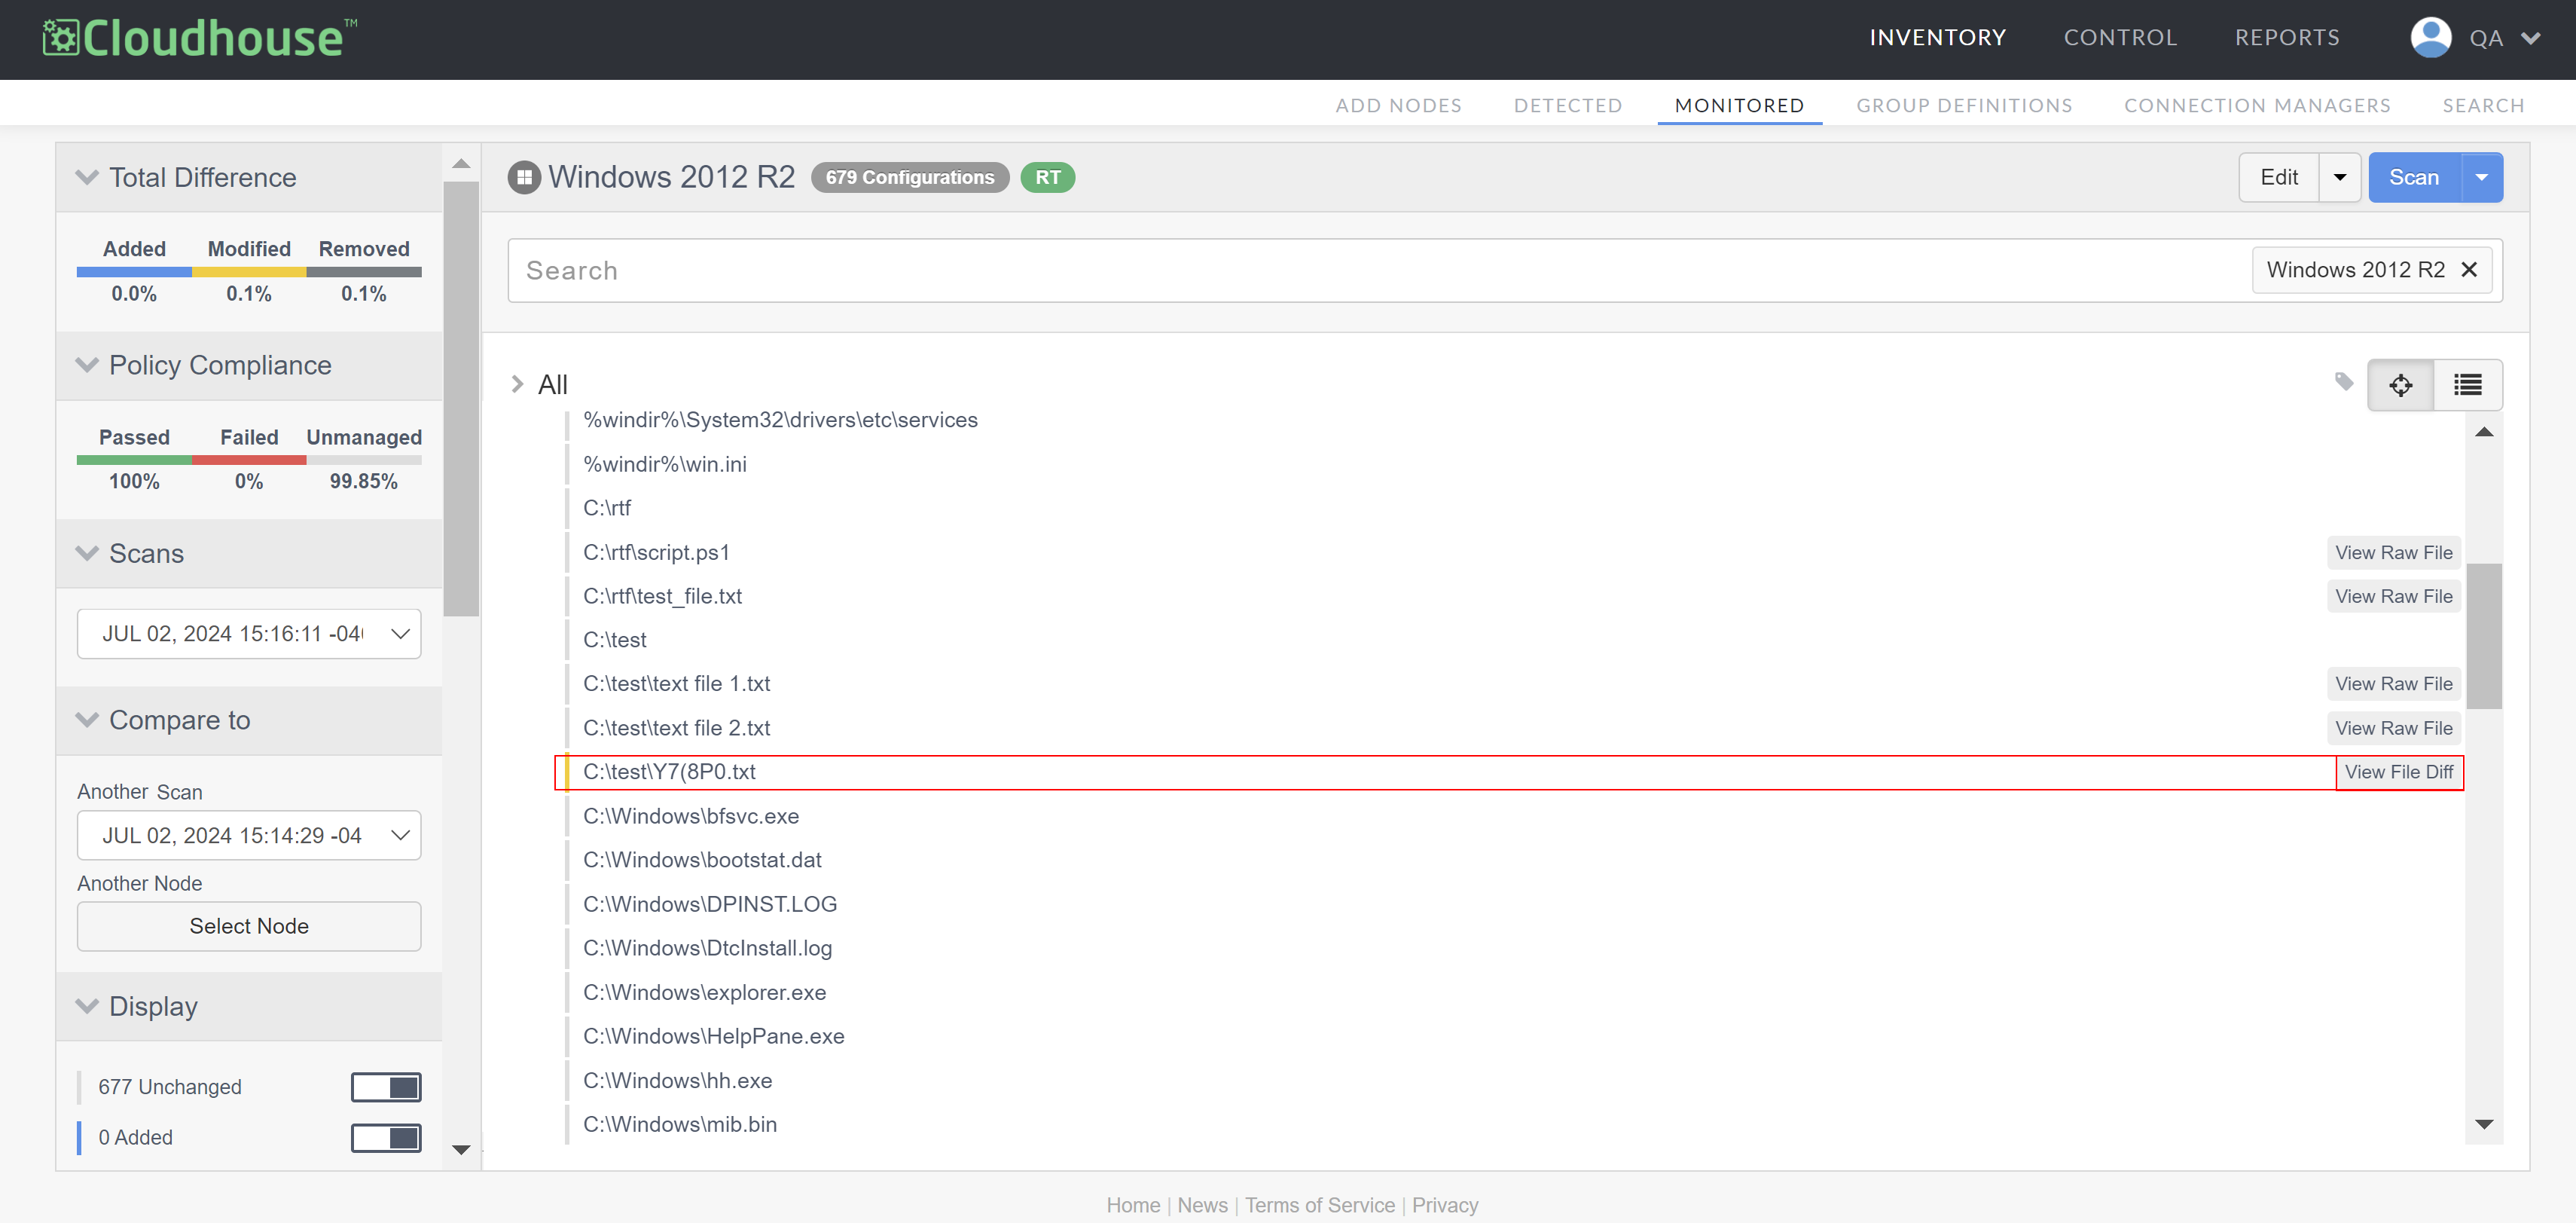Click the file list scroll down arrow
This screenshot has height=1223, width=2576.
[2484, 1124]
